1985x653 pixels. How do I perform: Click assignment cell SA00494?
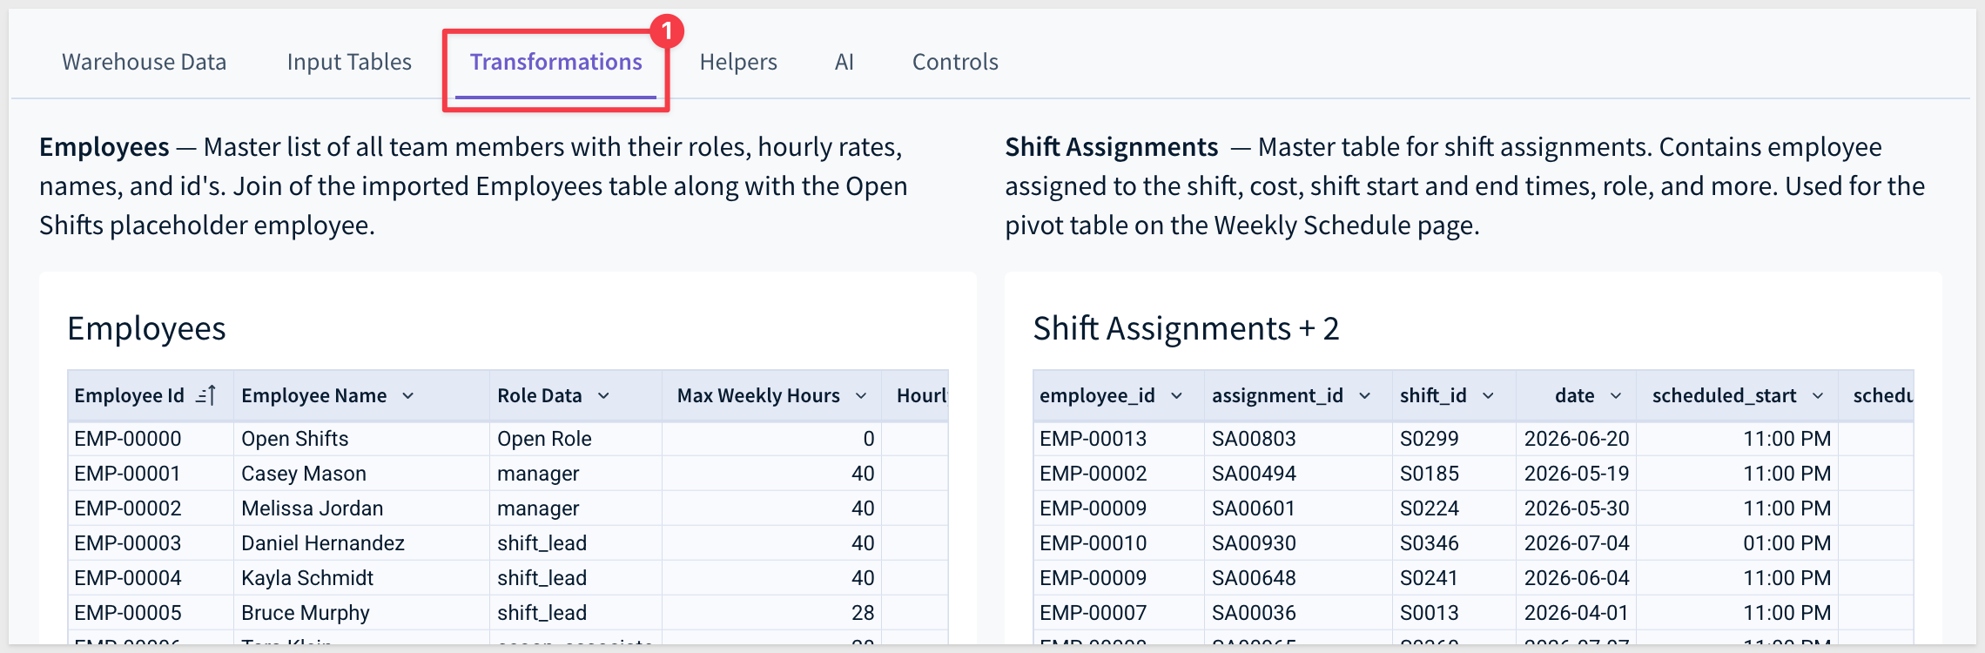[x=1298, y=474]
